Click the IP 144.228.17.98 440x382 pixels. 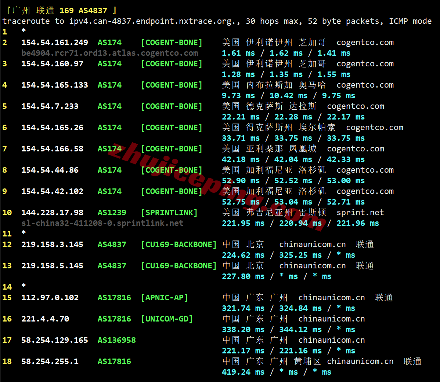52,213
